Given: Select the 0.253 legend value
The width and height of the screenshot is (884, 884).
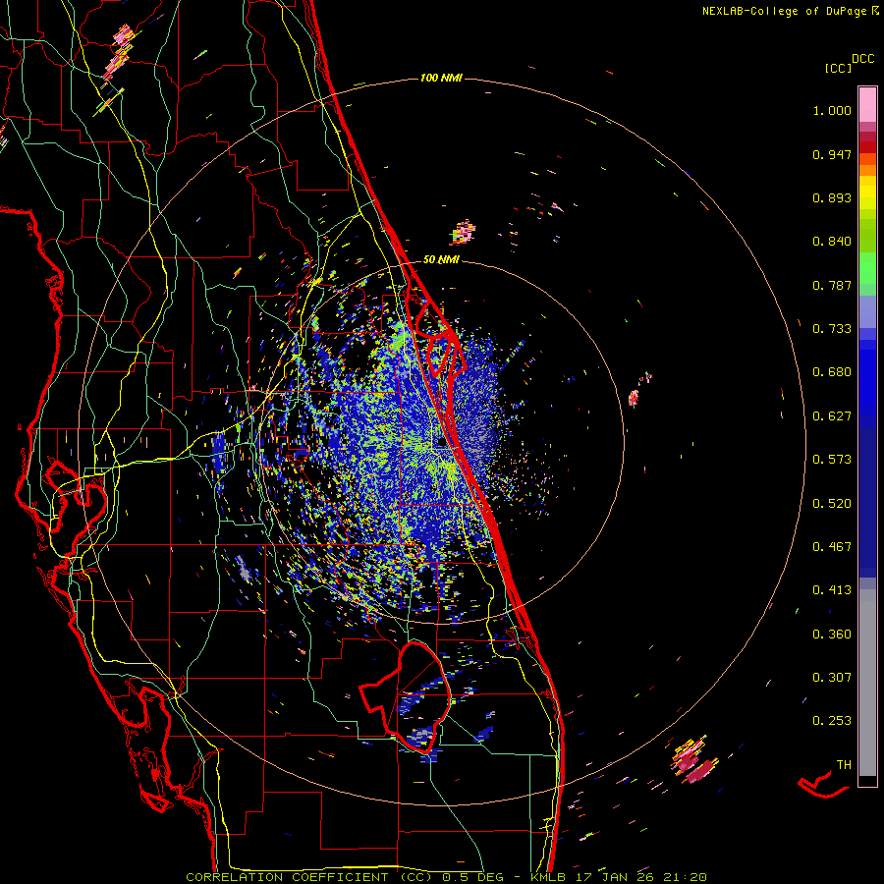Looking at the screenshot, I should (x=832, y=721).
